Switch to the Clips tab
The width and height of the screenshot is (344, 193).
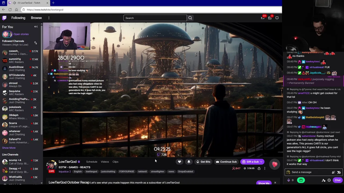(x=115, y=162)
